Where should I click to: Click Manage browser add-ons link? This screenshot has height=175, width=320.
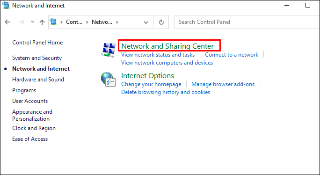click(223, 84)
